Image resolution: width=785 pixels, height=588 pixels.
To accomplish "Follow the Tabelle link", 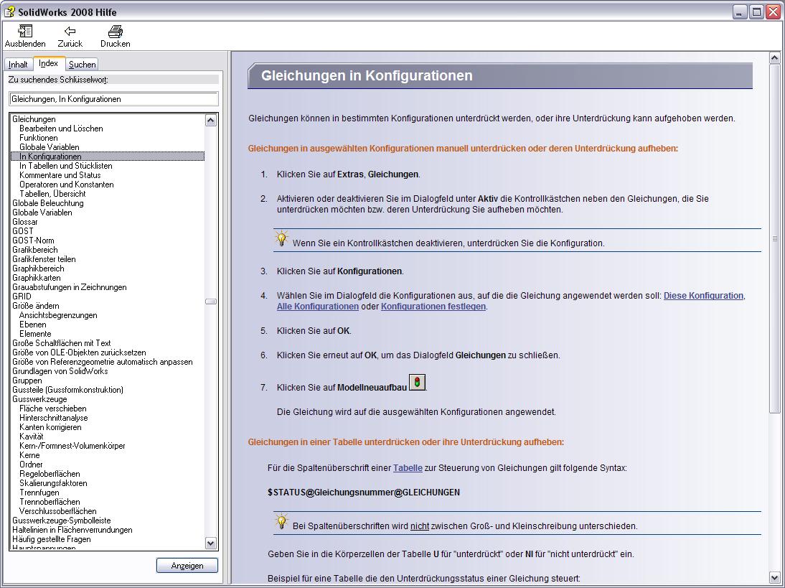I will [x=408, y=468].
